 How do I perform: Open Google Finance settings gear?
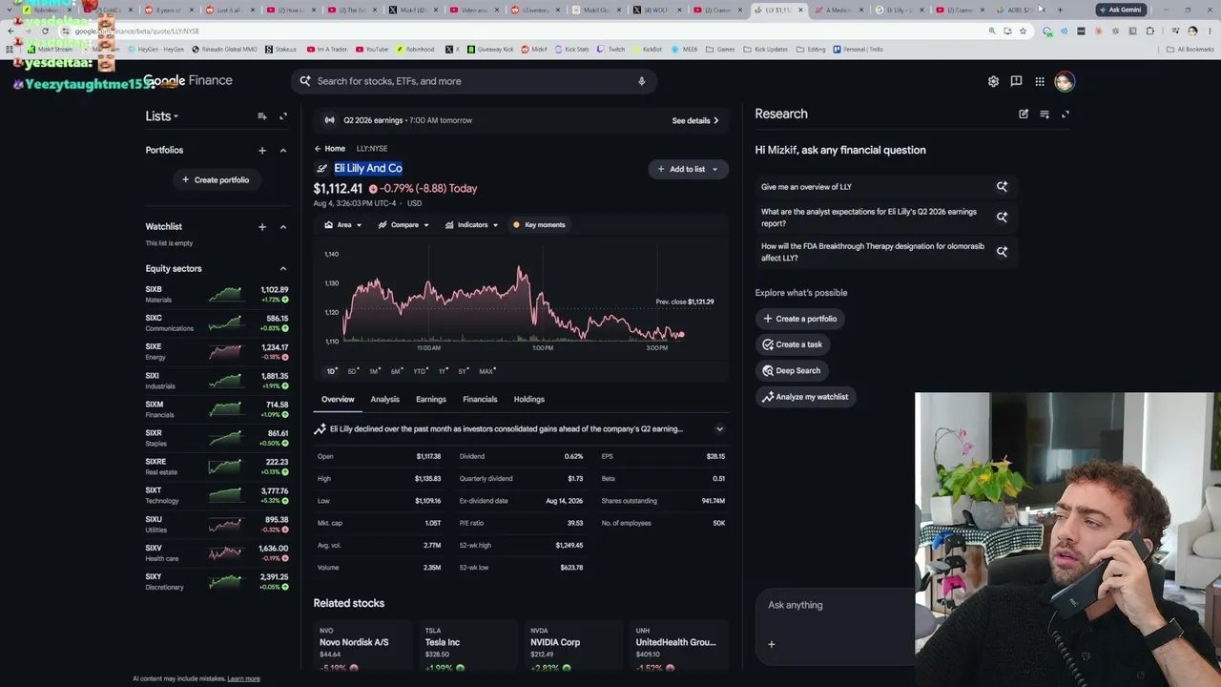click(x=993, y=81)
